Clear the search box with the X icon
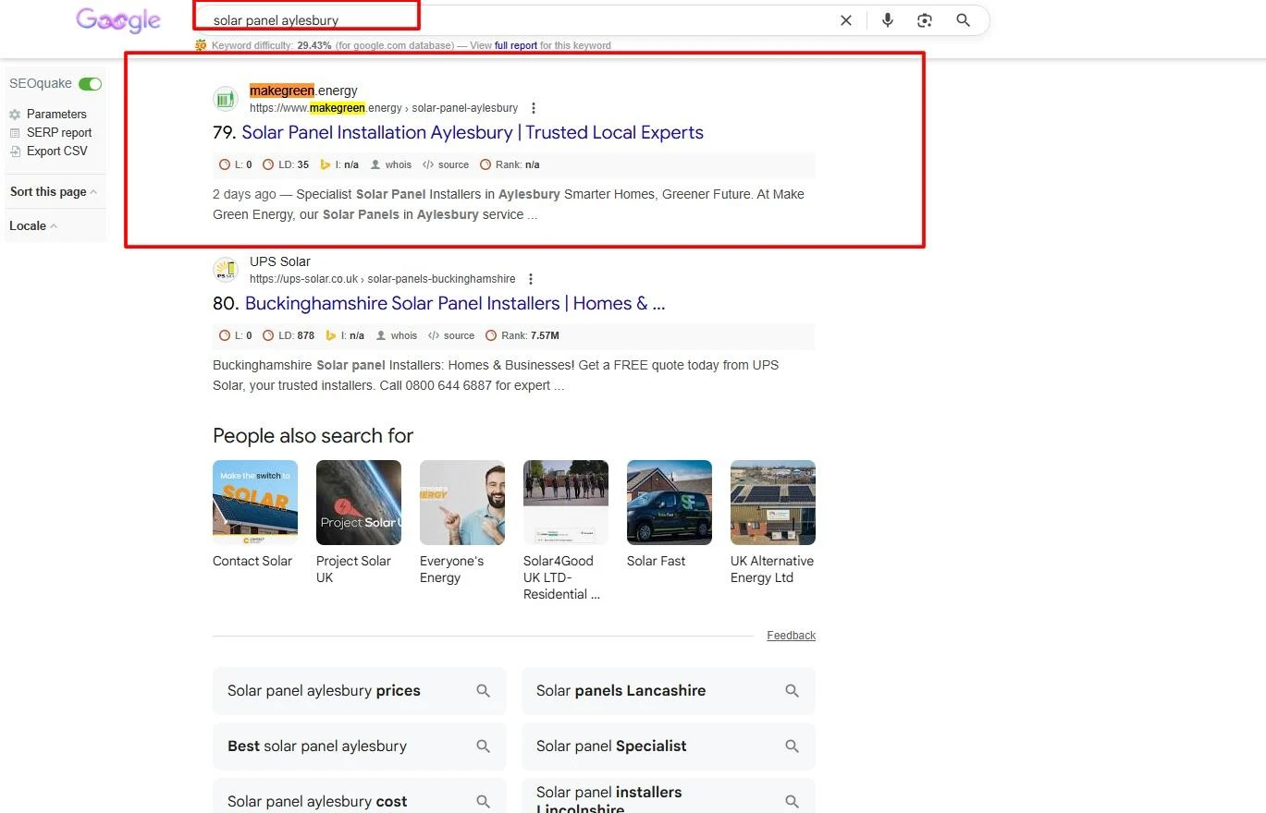Image resolution: width=1266 pixels, height=813 pixels. [845, 20]
